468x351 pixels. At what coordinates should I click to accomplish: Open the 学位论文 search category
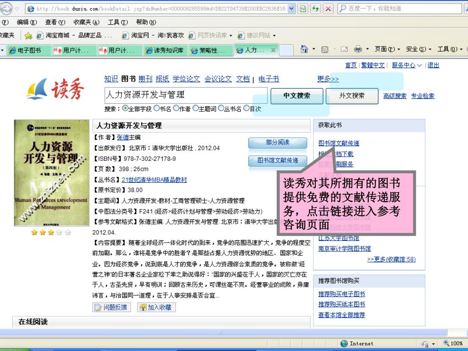186,79
